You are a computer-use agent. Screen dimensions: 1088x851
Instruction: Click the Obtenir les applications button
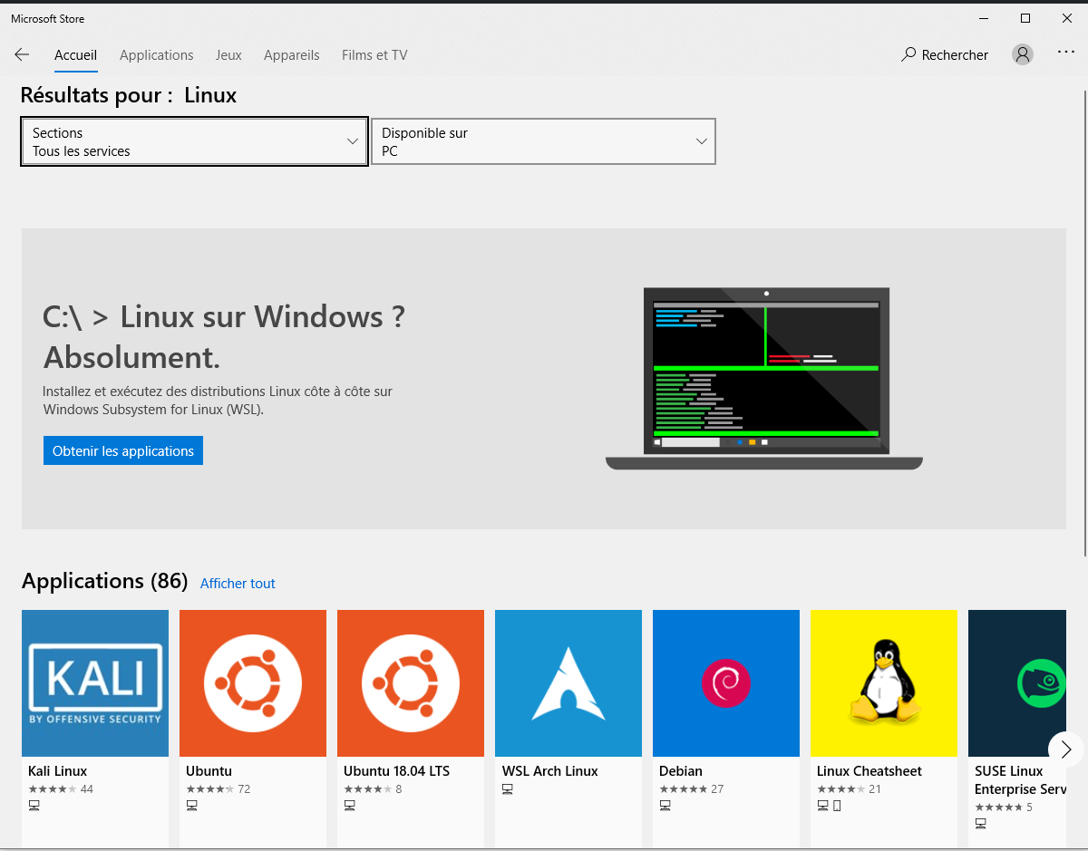[123, 450]
